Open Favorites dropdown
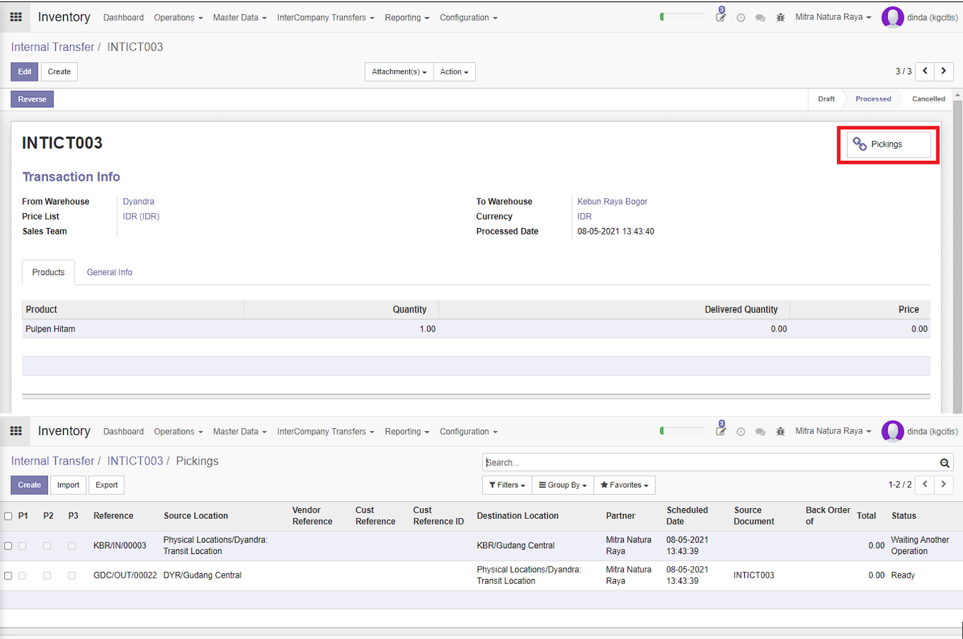Viewport: 963px width, 639px height. [625, 485]
